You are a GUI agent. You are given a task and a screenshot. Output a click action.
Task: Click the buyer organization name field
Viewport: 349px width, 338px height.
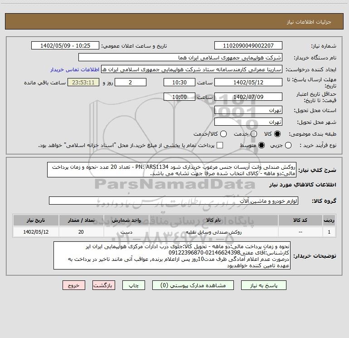pyautogui.click(x=180, y=58)
